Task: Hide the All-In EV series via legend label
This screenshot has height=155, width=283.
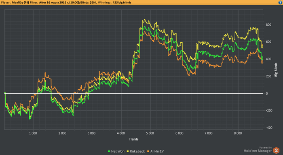Action: [x=157, y=151]
